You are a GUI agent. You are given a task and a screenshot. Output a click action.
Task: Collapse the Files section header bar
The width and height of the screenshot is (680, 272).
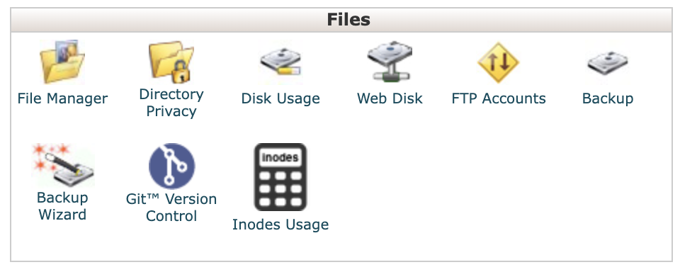341,20
